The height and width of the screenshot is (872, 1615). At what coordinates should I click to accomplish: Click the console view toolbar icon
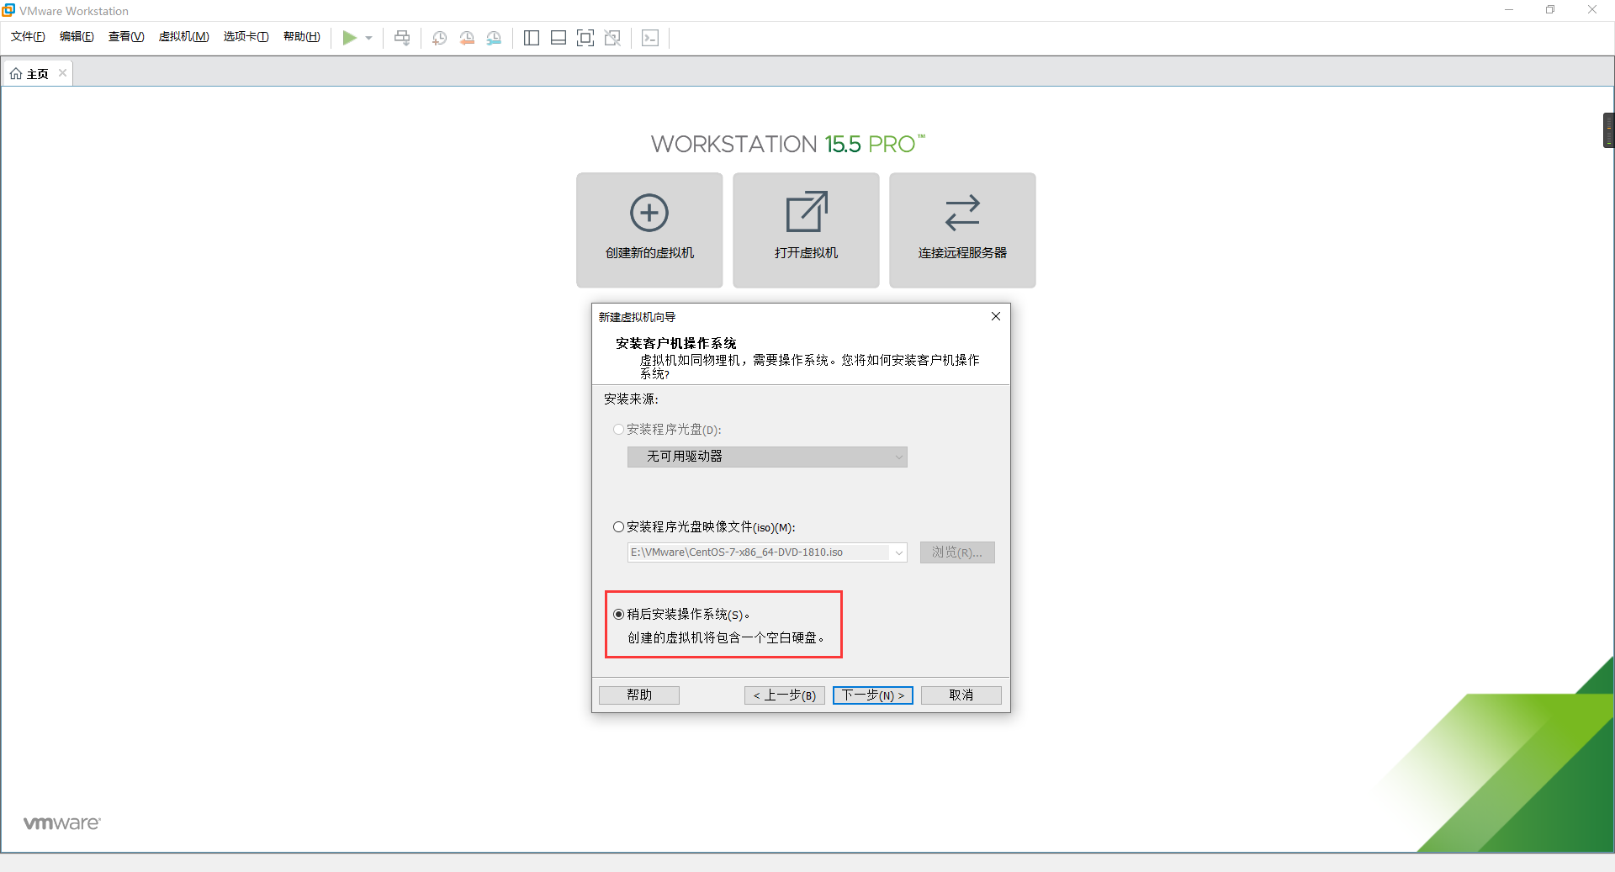tap(650, 38)
